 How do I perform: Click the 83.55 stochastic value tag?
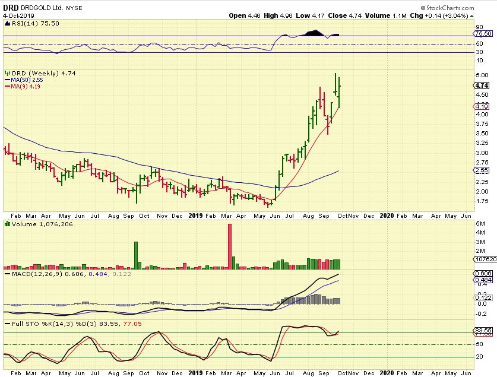[x=482, y=330]
